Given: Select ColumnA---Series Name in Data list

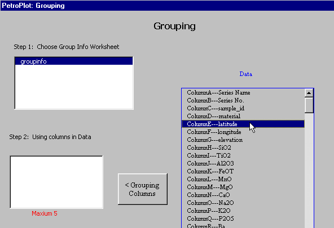Looking at the screenshot, I should (x=243, y=93).
